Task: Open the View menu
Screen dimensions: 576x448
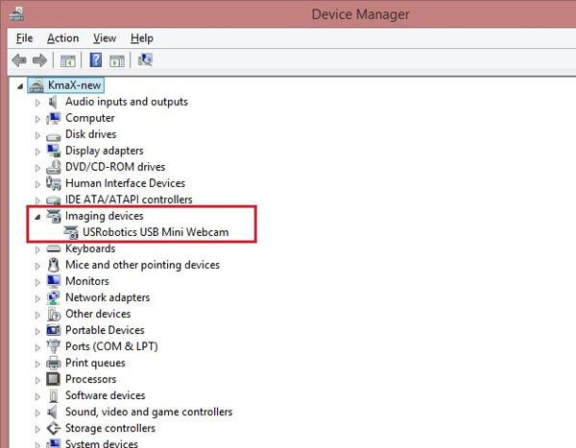Action: pos(105,38)
